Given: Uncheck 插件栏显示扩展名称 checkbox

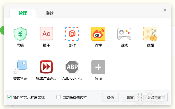Looking at the screenshot, I should [9, 97].
